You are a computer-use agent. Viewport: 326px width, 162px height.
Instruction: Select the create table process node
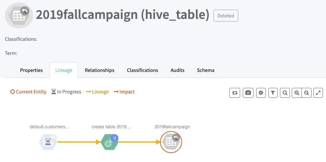(x=110, y=142)
